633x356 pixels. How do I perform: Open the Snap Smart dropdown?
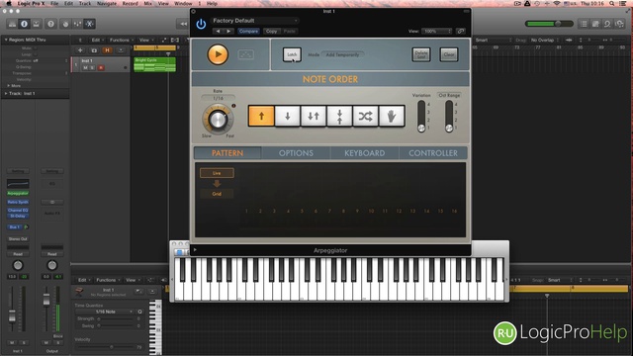(x=494, y=40)
